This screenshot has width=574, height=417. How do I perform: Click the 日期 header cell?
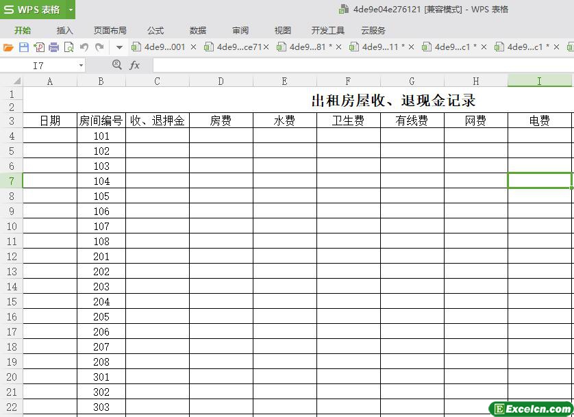click(50, 121)
